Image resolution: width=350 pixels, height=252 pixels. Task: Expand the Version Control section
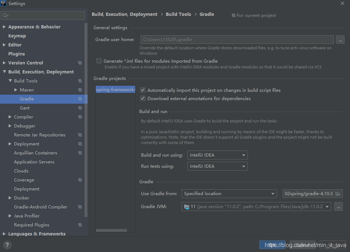point(4,63)
